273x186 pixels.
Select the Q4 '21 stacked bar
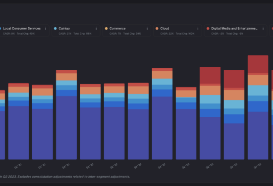[66, 115]
